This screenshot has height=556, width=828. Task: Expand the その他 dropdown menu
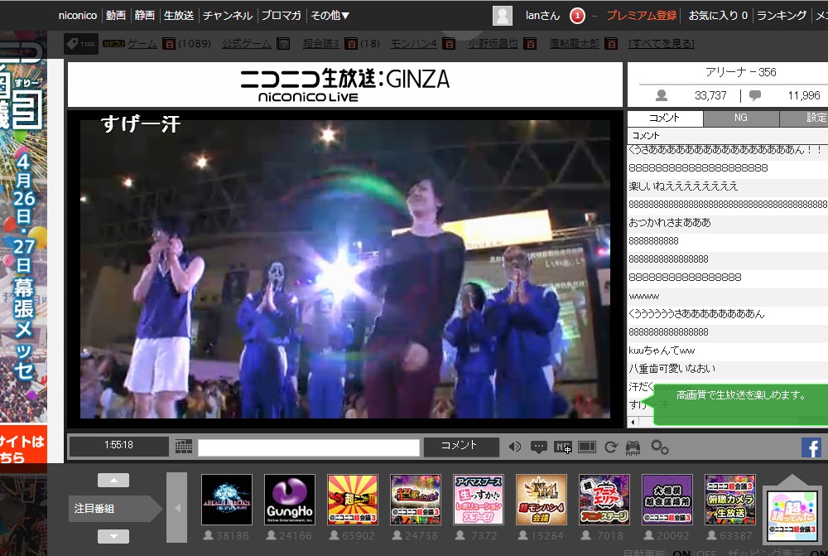(x=330, y=15)
